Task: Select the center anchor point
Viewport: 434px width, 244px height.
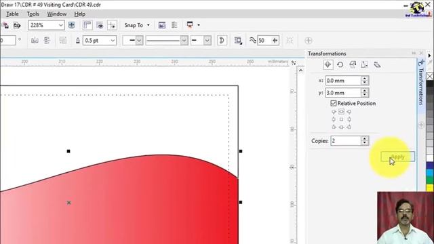Action: tap(341, 119)
